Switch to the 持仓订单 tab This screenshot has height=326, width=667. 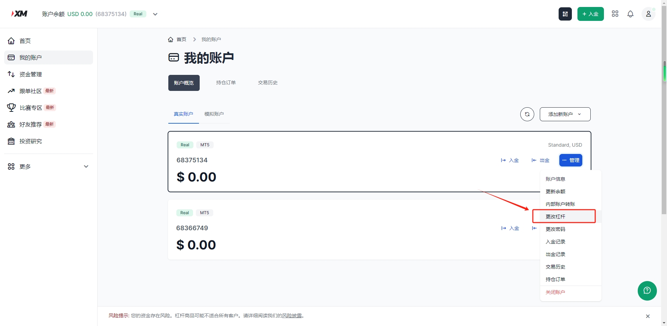pyautogui.click(x=226, y=83)
